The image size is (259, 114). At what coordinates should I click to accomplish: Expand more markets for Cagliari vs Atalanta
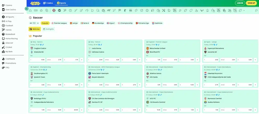coord(82,60)
